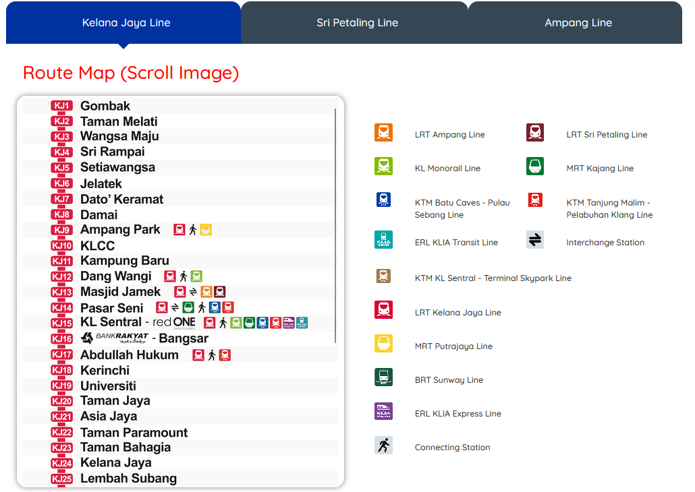The height and width of the screenshot is (492, 695).
Task: Click the KJ1 station code badge
Action: tap(61, 106)
